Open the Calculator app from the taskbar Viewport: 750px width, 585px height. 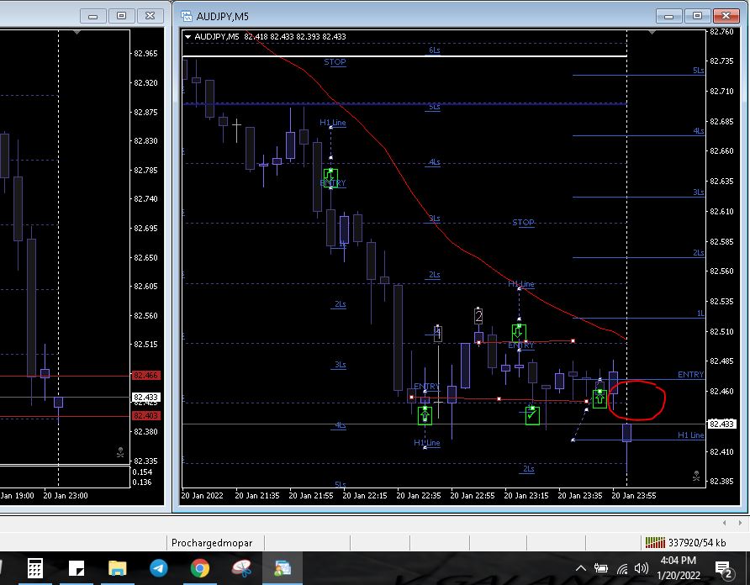35,568
